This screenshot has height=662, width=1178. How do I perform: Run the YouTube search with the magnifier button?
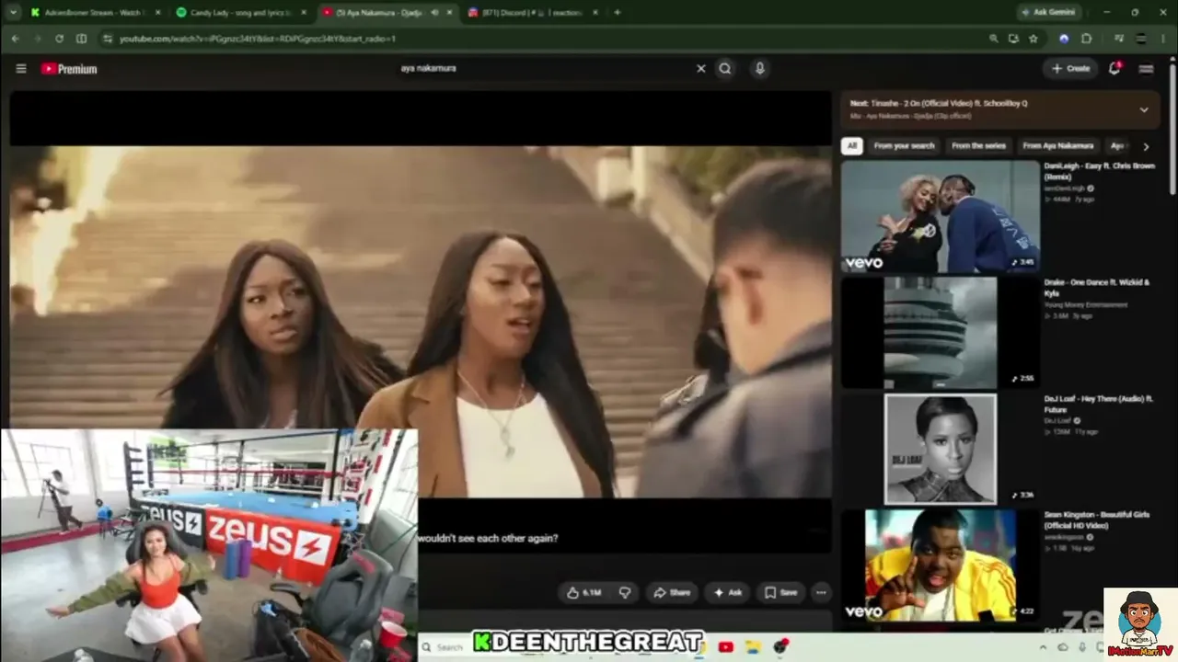coord(725,68)
